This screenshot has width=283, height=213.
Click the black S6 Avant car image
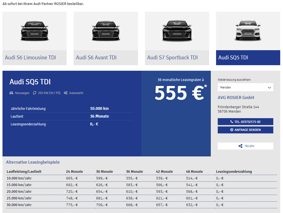coord(106,31)
